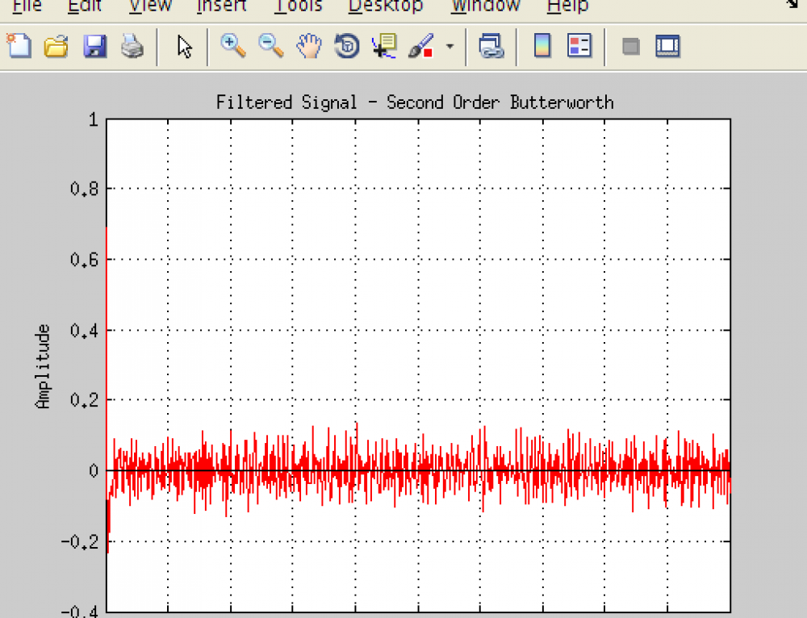807x618 pixels.
Task: Choose the Data Cursor tool
Action: click(x=383, y=46)
